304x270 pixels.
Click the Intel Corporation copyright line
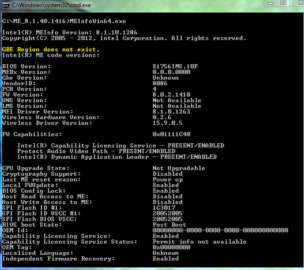coord(124,38)
